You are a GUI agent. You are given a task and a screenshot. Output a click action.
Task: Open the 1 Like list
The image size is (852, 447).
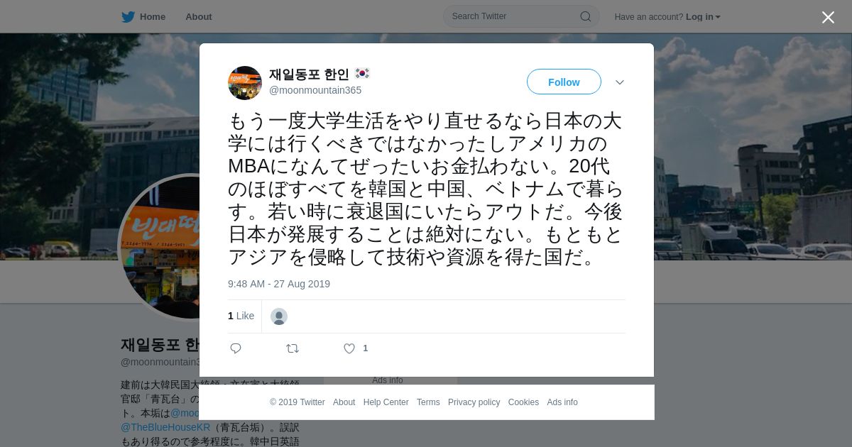click(x=241, y=316)
